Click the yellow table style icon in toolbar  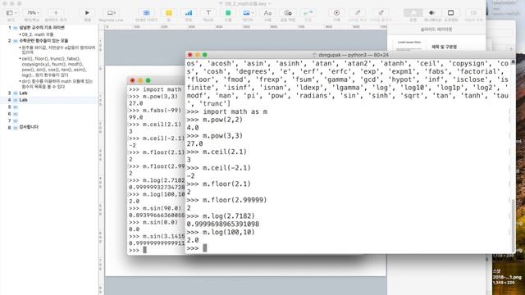coord(169,13)
